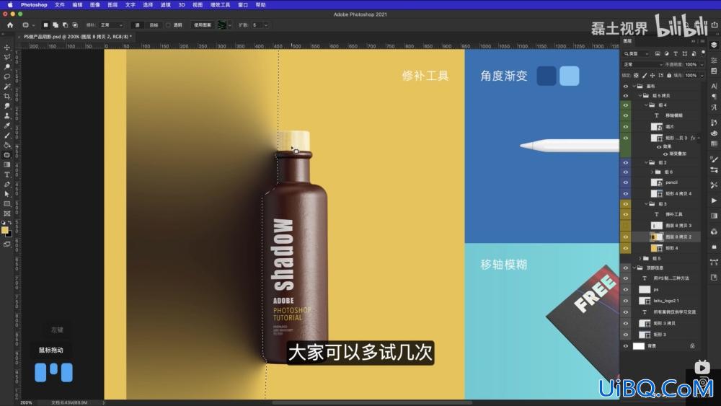Open the pattern picker dropdown arrow
Viewport: 721px width, 406px height.
229,25
